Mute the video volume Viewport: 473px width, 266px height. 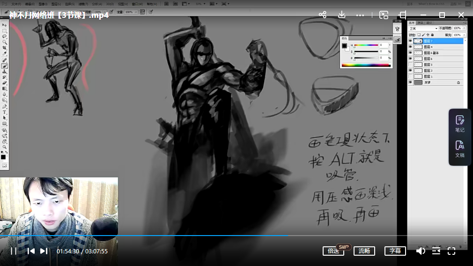421,251
